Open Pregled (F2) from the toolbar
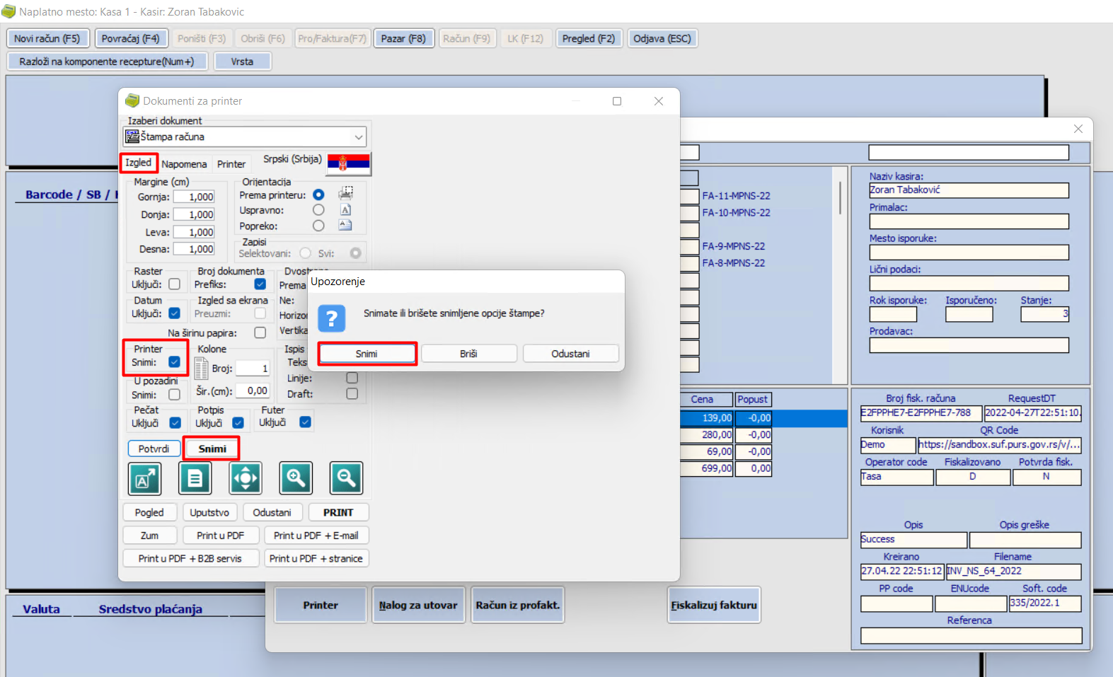 (589, 38)
